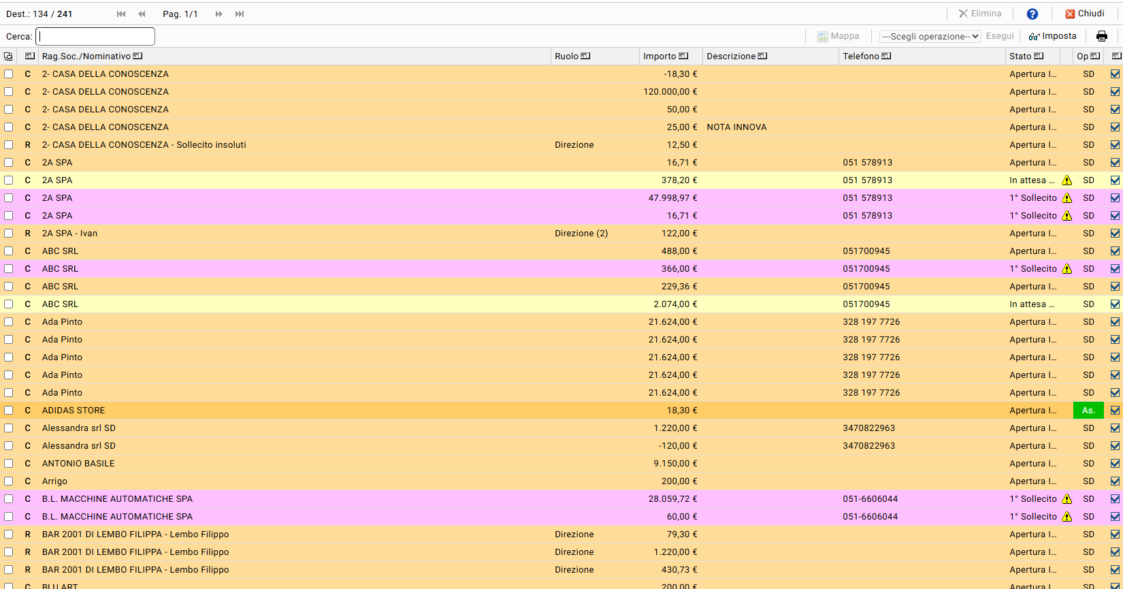Click the 2A SPA - Ivan name cell

coord(69,234)
